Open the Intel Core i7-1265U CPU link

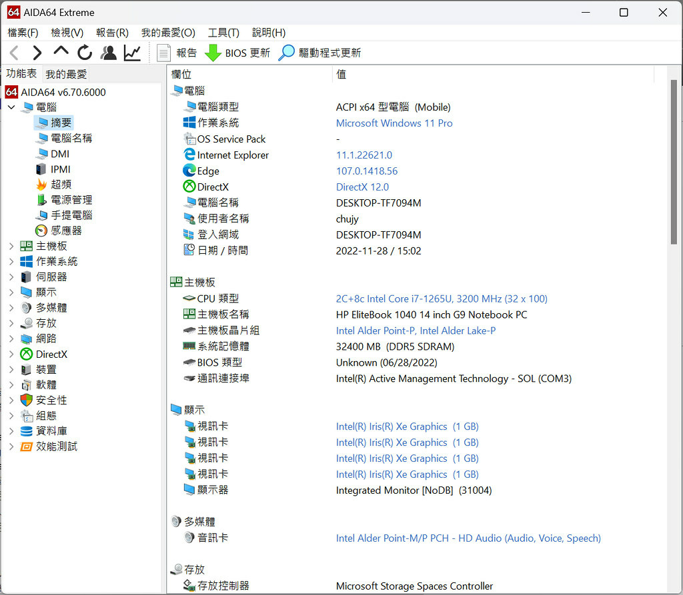[x=442, y=299]
